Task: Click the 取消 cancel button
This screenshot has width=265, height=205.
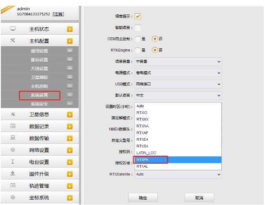Action: coord(199,198)
